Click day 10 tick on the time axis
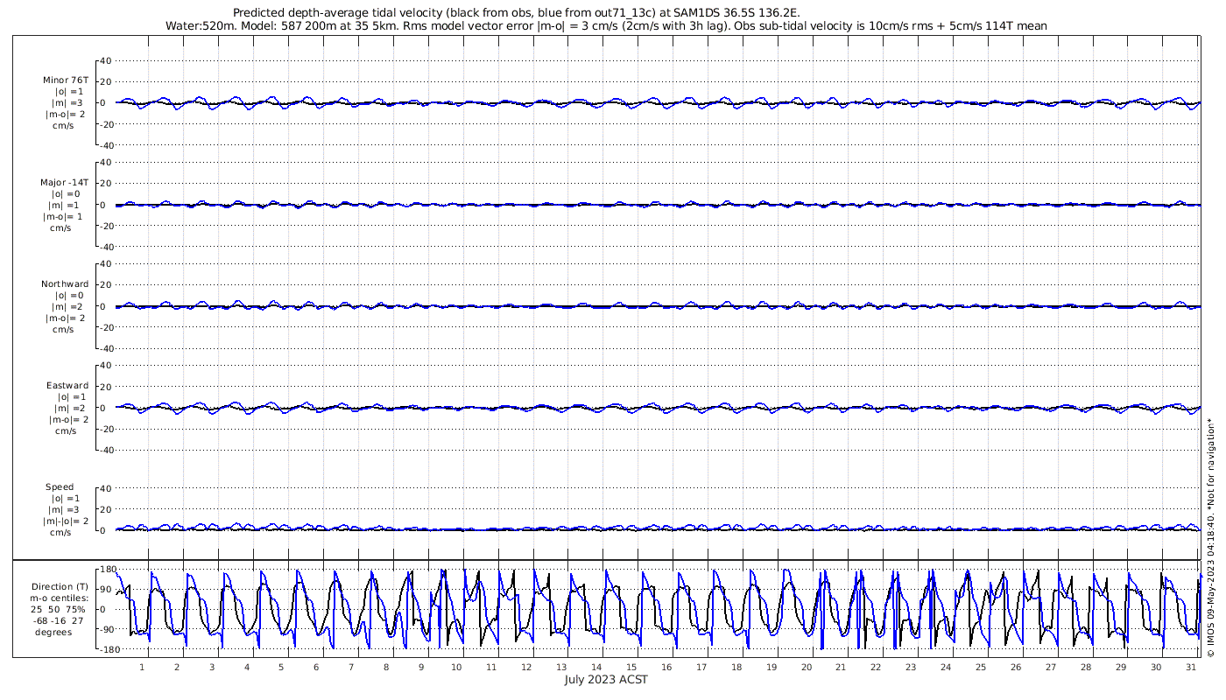The height and width of the screenshot is (700, 1226). click(x=456, y=667)
